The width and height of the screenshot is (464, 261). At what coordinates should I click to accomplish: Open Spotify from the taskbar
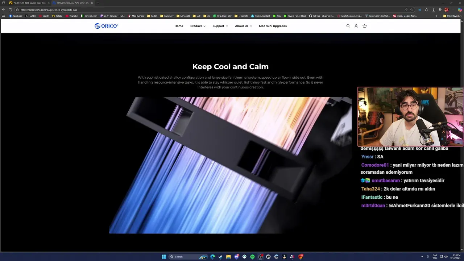[x=252, y=257]
